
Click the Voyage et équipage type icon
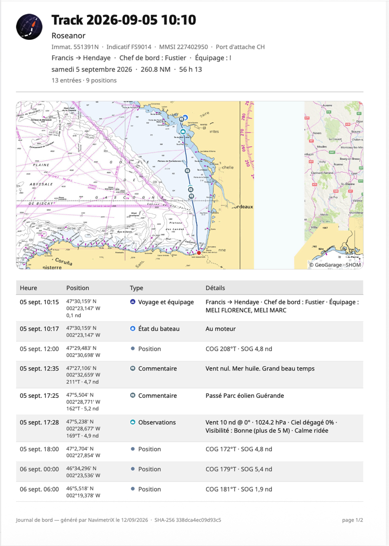click(x=132, y=302)
